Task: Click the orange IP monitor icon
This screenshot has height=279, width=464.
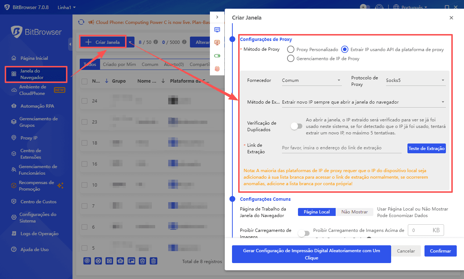Action: (217, 43)
